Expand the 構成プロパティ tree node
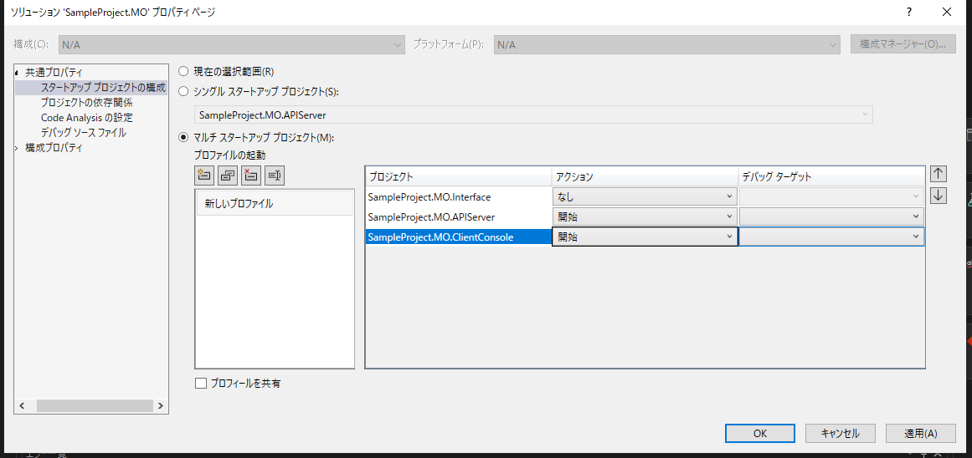 [x=17, y=148]
